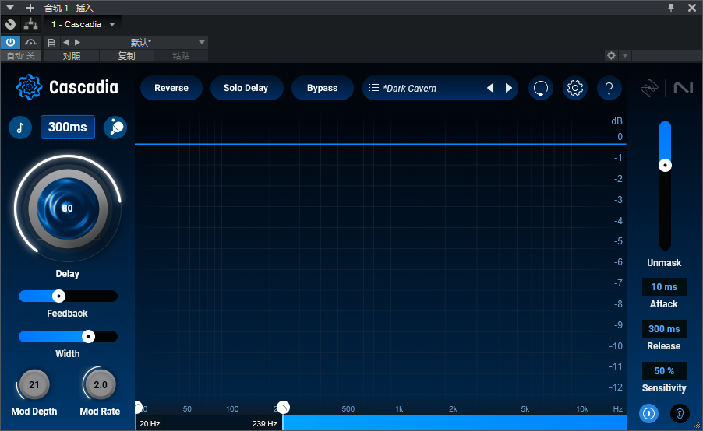Open the title bar dropdown triangle

(x=10, y=8)
